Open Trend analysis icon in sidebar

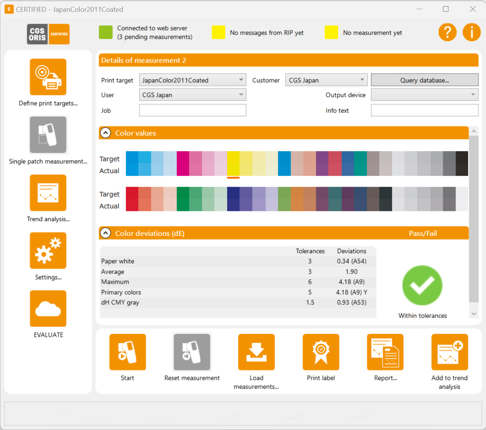point(48,193)
